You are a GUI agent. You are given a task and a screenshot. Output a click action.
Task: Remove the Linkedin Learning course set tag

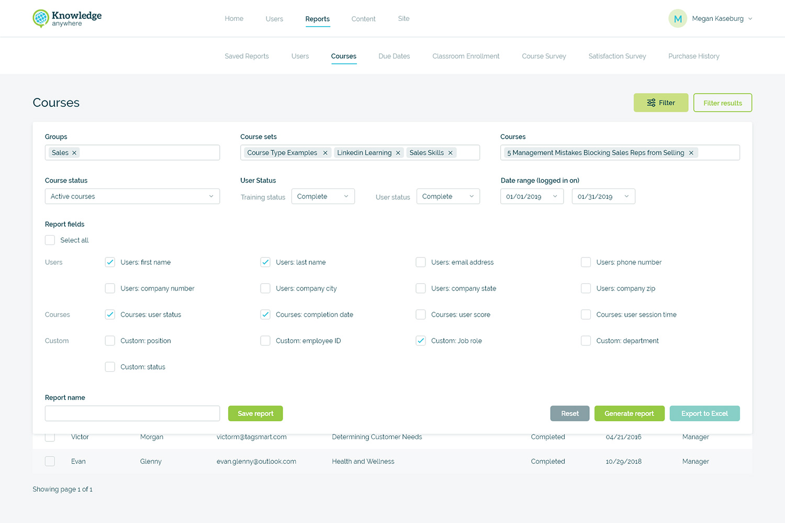(398, 153)
